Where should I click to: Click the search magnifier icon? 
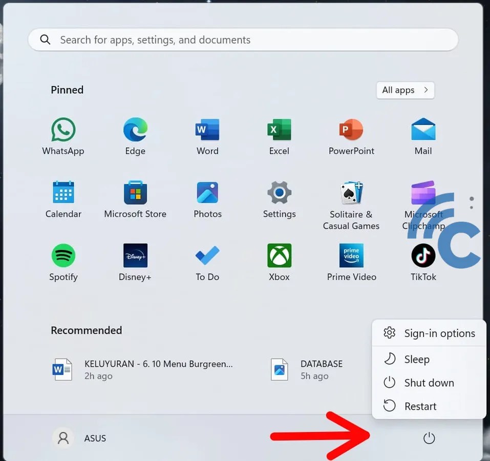tap(45, 39)
